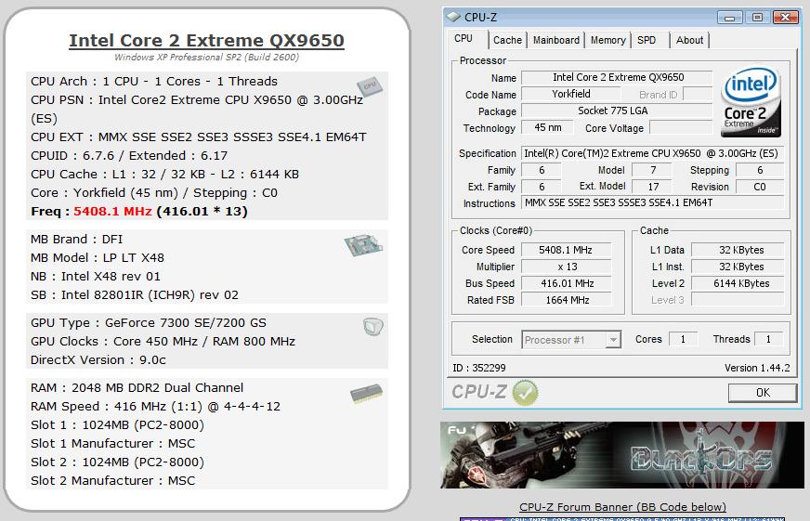
Task: Click the Slot 2 : 1024MB (PC2-8000) line
Action: click(x=117, y=462)
